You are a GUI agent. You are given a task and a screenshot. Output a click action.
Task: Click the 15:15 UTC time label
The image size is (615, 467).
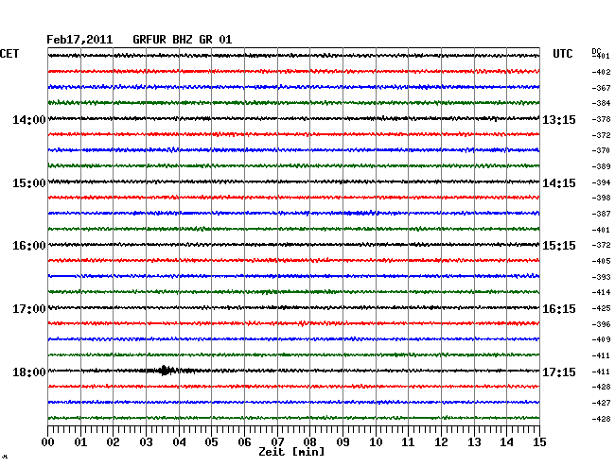coord(559,246)
